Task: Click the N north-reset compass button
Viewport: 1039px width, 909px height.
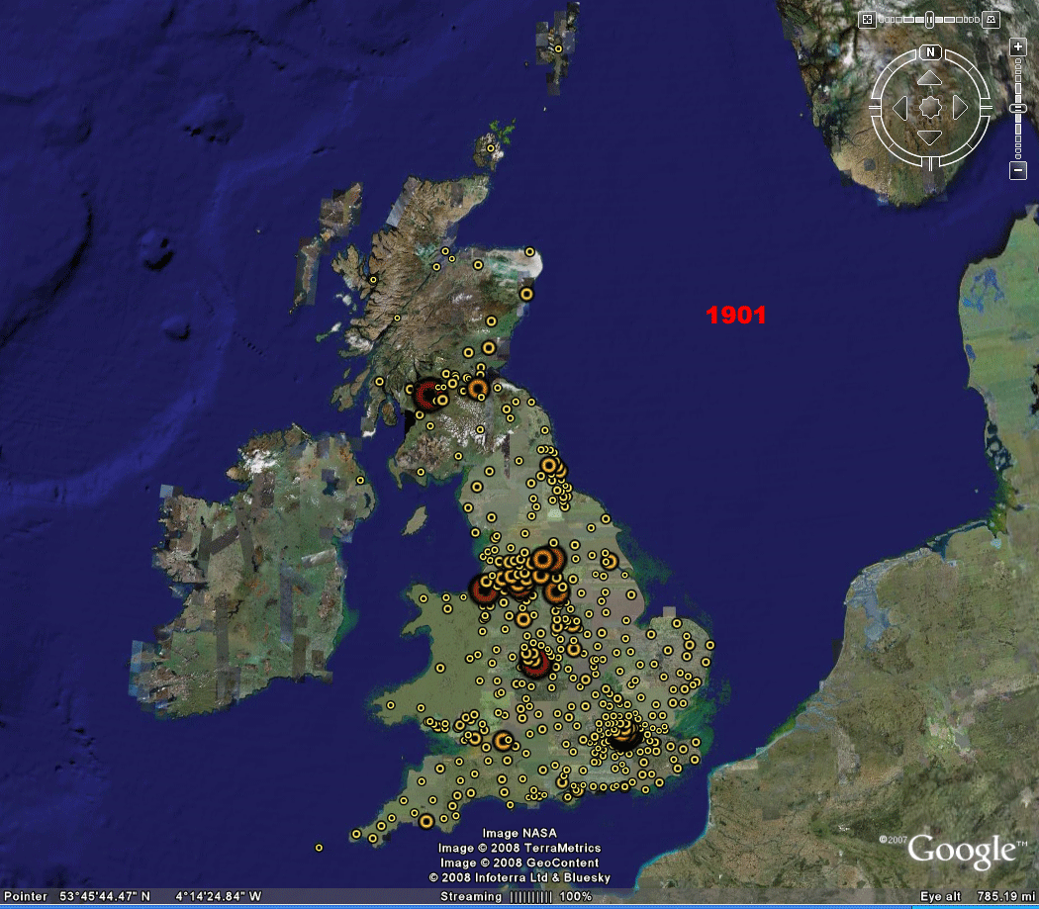Action: click(x=930, y=52)
